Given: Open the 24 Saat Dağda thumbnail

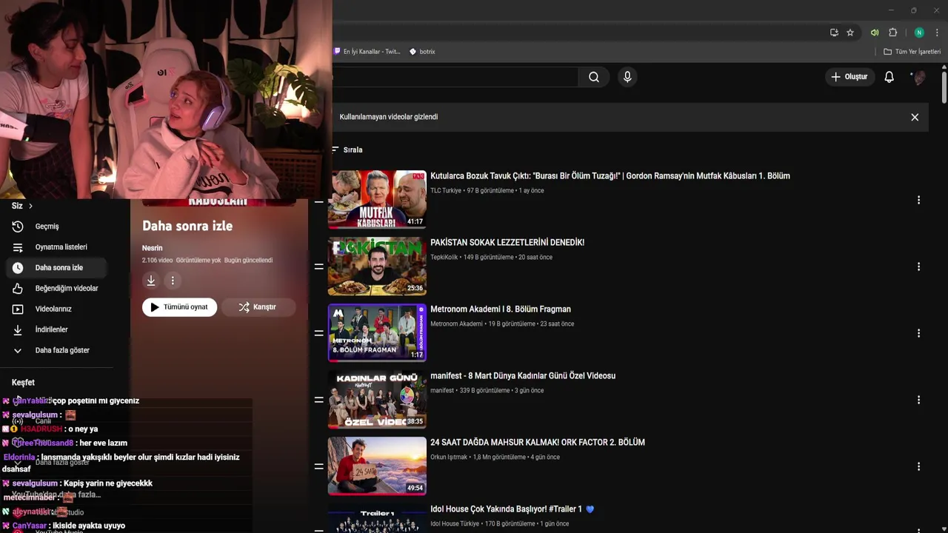Looking at the screenshot, I should (x=377, y=466).
